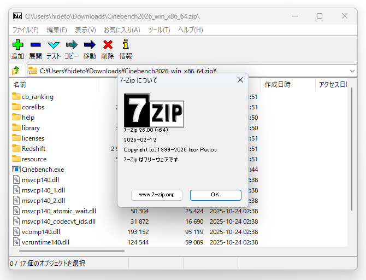Select the library folder icon
The image size is (366, 280).
(16, 127)
